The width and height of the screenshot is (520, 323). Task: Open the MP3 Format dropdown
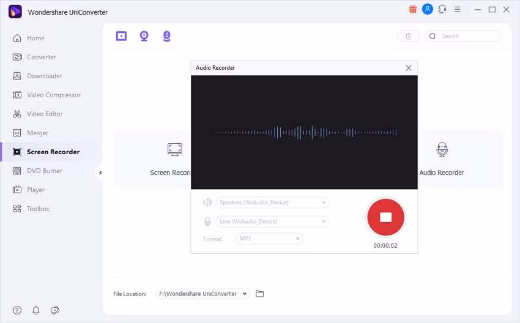point(269,239)
